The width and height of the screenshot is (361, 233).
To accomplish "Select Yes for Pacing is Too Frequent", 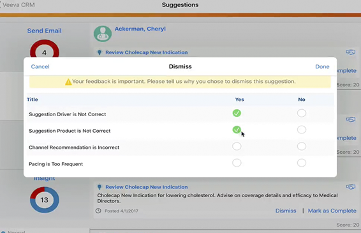I will tap(237, 163).
